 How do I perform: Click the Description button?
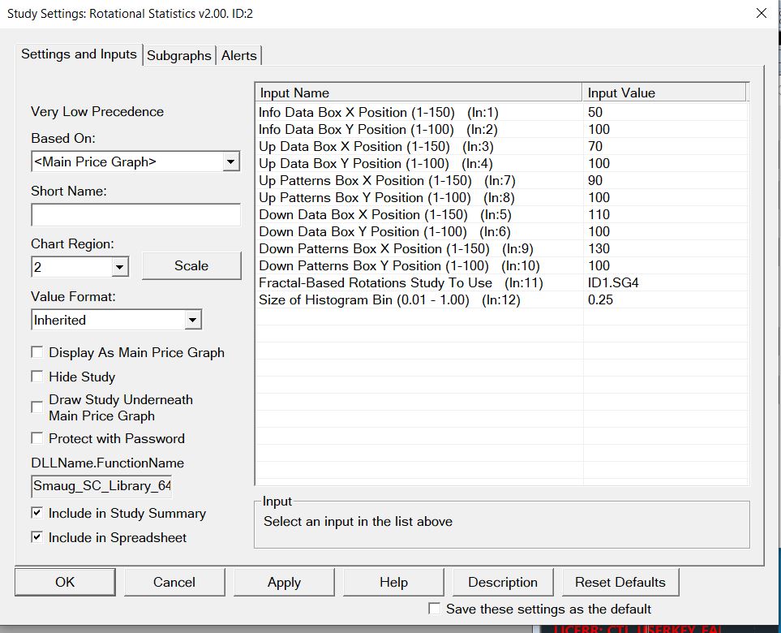pyautogui.click(x=503, y=582)
